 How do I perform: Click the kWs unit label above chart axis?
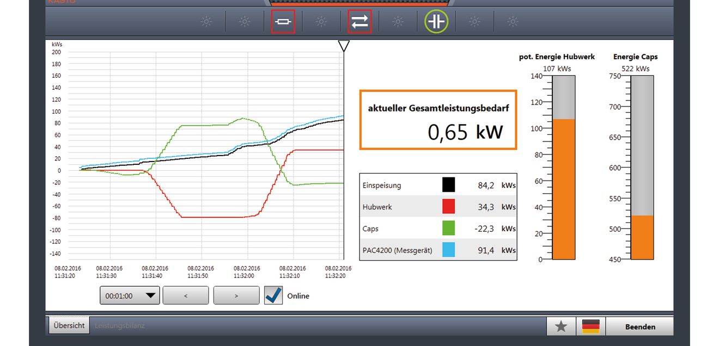(57, 44)
